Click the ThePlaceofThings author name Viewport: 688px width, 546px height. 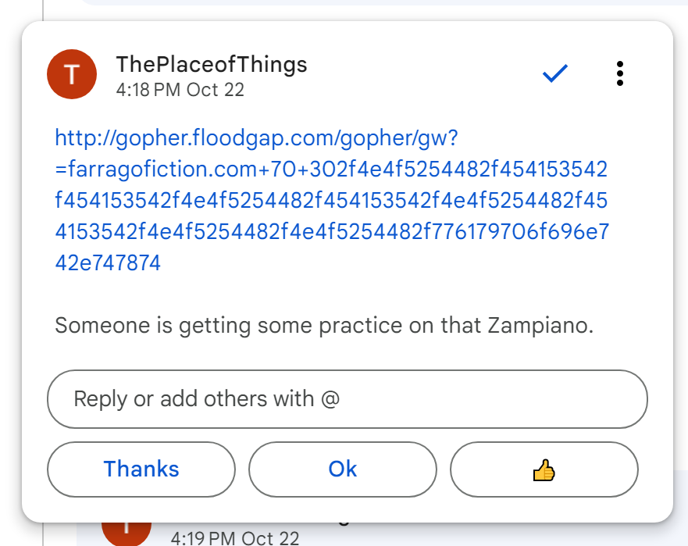click(x=211, y=65)
